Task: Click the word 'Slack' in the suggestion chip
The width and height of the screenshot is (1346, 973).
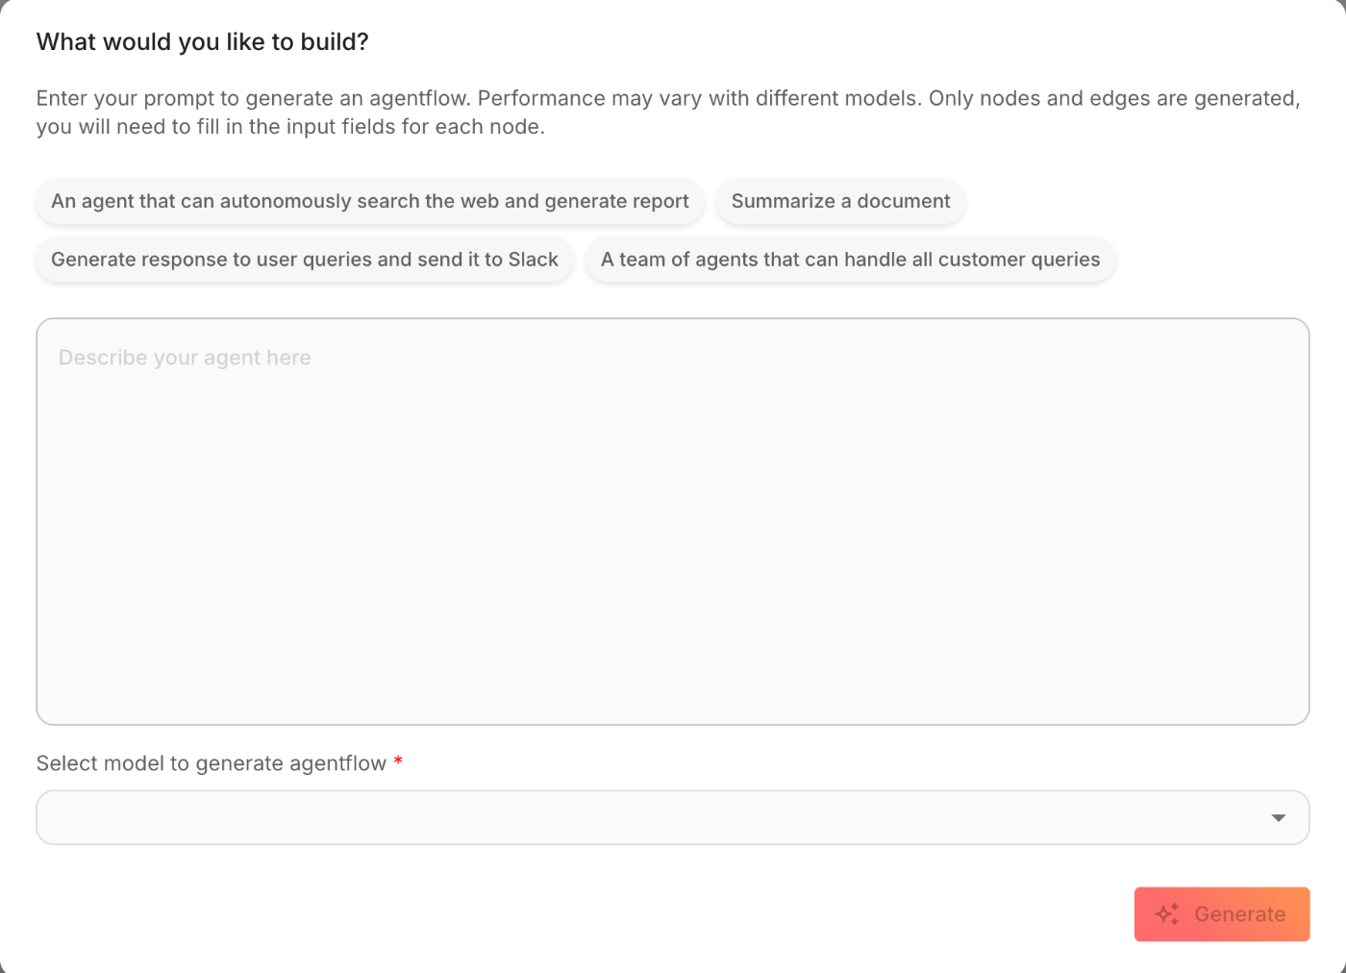Action: pyautogui.click(x=533, y=260)
